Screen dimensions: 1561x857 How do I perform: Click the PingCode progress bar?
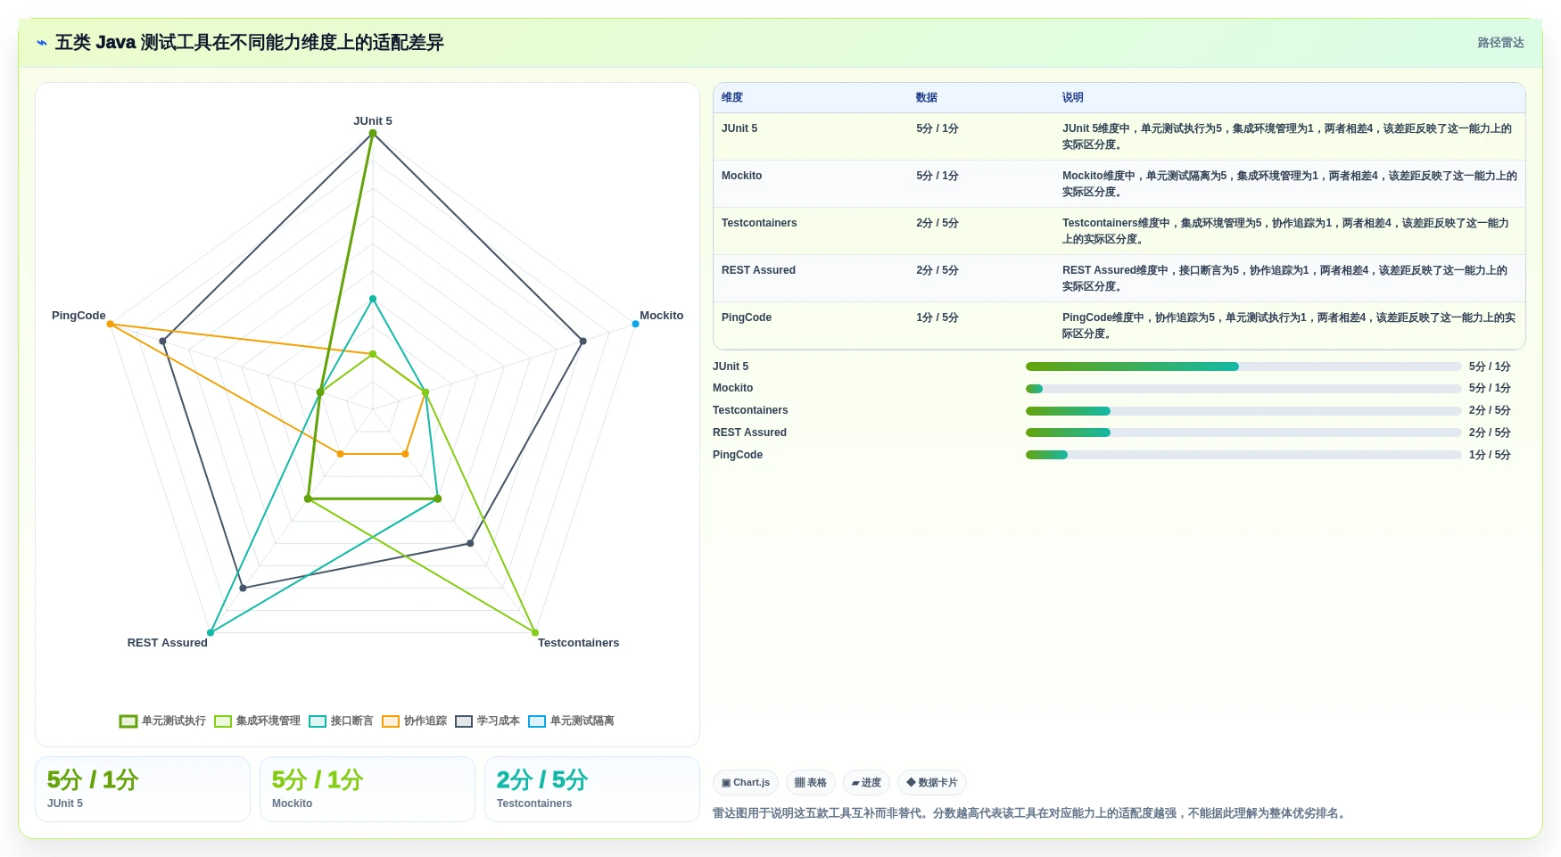click(1243, 455)
